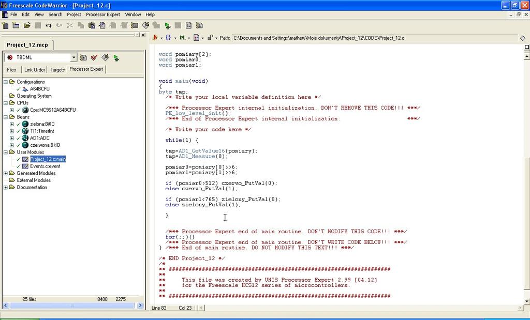Screen dimensions: 530x320
Task: Click the CPU chip icon for Cpu:MC9S12A64BCFU
Action: (x=25, y=110)
